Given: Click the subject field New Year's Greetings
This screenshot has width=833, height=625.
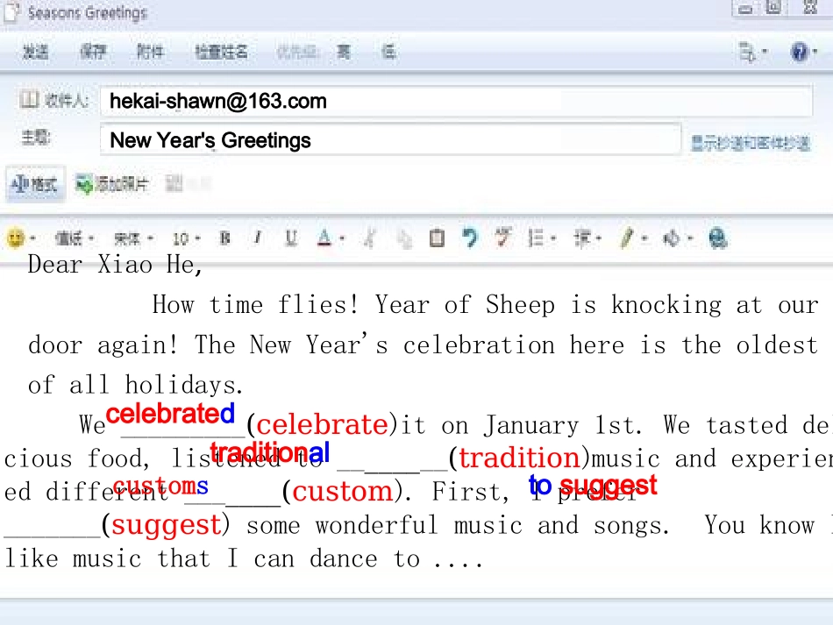Looking at the screenshot, I should click(390, 139).
